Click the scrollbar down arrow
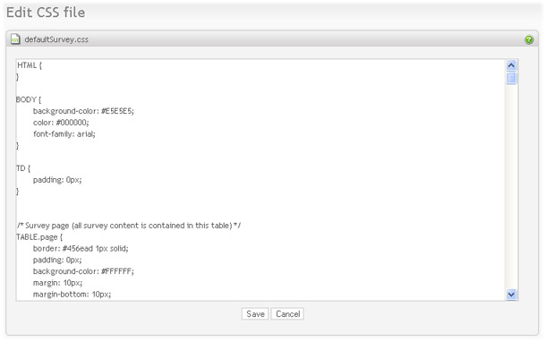Viewport: 546px width, 342px height. tap(511, 295)
